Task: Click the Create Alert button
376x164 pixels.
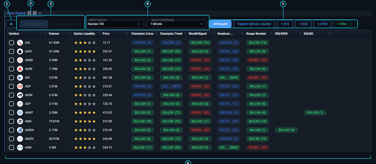Action: click(34, 24)
